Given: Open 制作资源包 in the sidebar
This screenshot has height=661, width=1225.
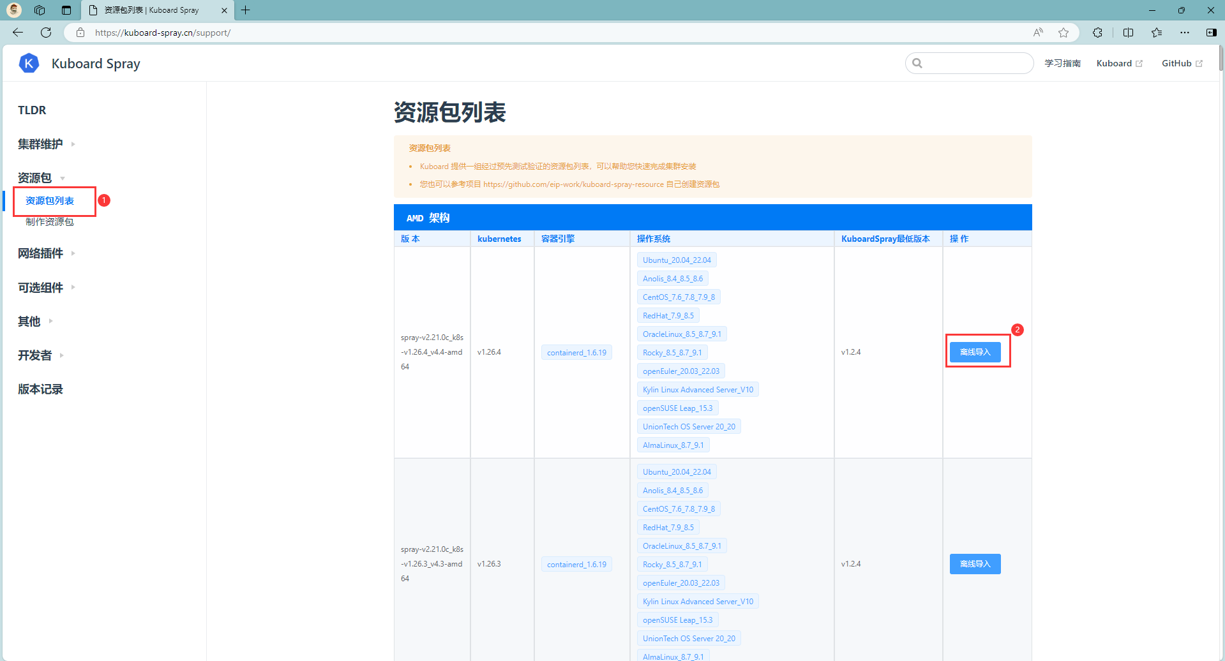Looking at the screenshot, I should (50, 222).
